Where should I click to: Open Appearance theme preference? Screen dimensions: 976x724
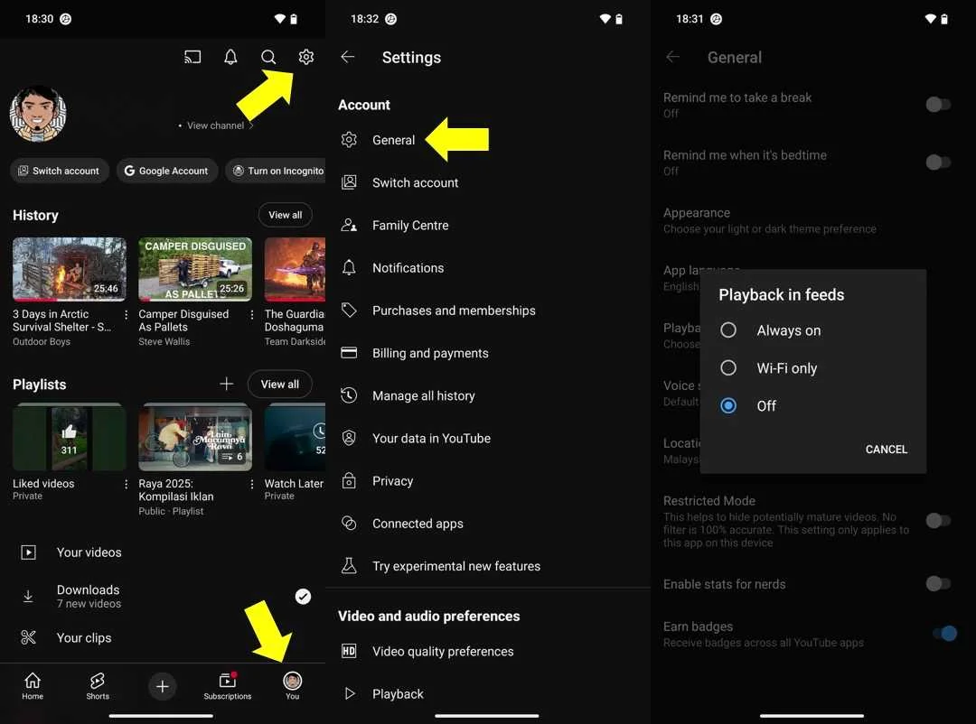(x=813, y=220)
